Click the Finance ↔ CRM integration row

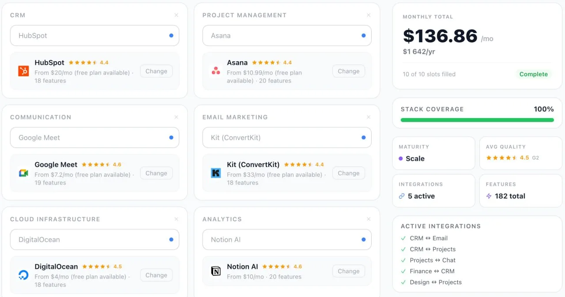pos(427,271)
